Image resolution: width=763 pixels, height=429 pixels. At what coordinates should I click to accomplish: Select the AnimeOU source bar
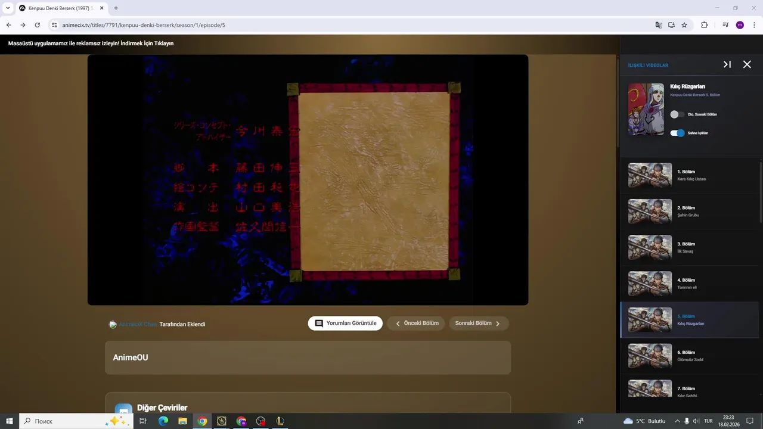308,357
